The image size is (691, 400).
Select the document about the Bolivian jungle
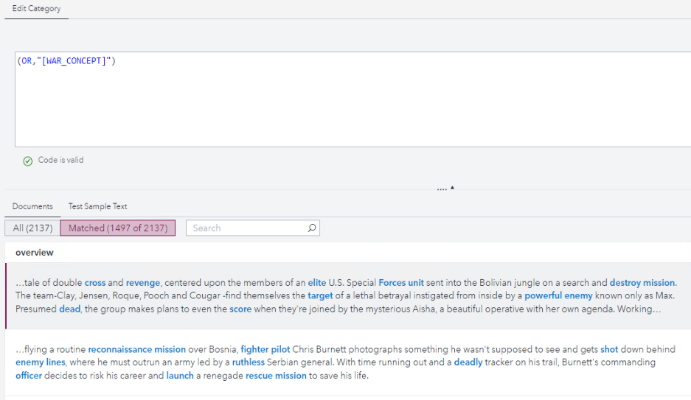coord(347,295)
